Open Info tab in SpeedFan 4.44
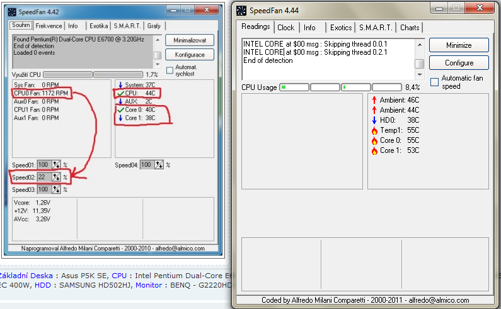This screenshot has width=501, height=309. click(x=309, y=28)
